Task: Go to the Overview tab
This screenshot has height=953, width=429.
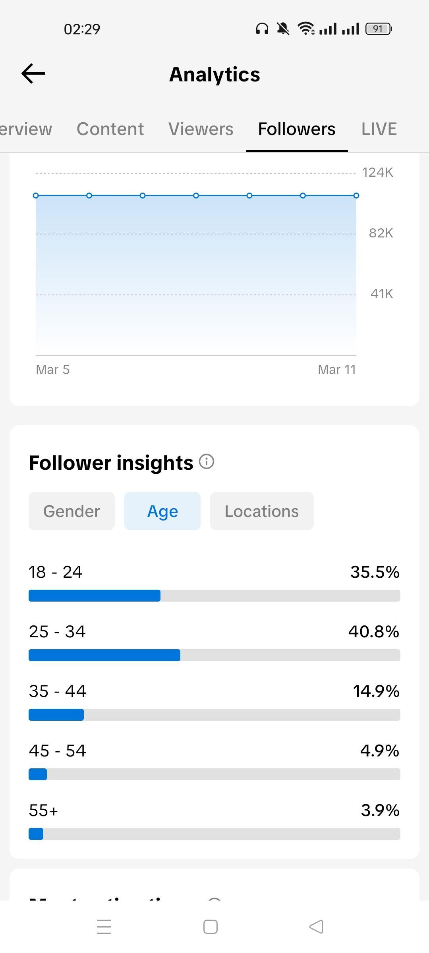Action: point(26,129)
